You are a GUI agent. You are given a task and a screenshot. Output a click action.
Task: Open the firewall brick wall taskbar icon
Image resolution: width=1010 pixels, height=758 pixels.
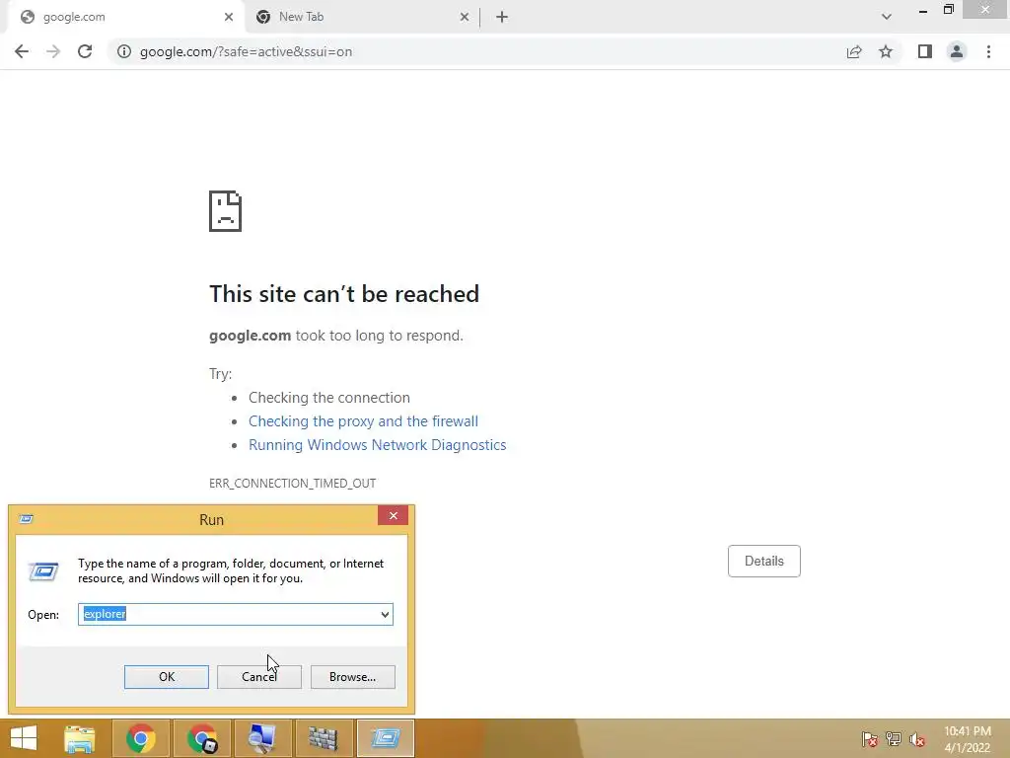point(324,738)
